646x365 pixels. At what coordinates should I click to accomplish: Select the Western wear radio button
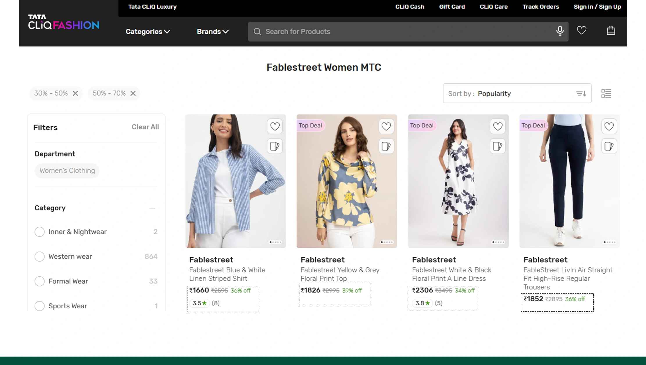(x=40, y=256)
